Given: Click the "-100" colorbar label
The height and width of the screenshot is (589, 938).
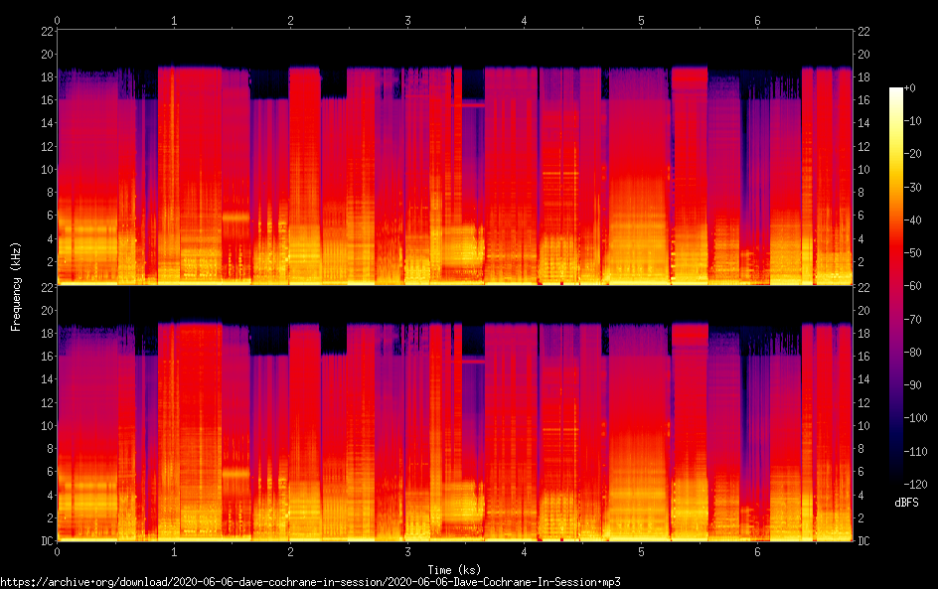Looking at the screenshot, I should (915, 418).
